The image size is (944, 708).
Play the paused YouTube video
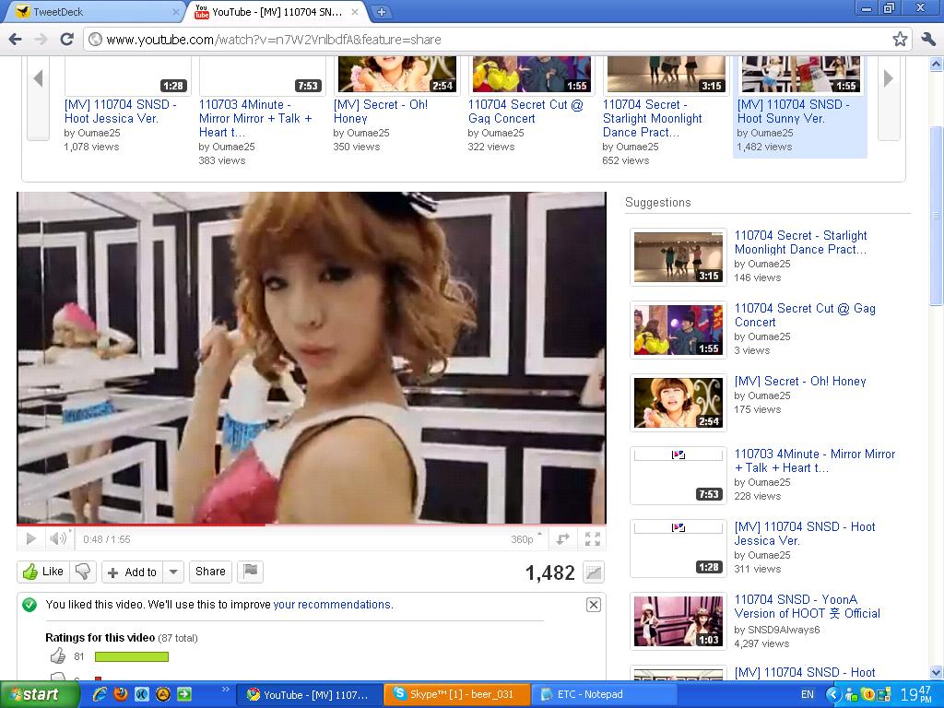[31, 538]
